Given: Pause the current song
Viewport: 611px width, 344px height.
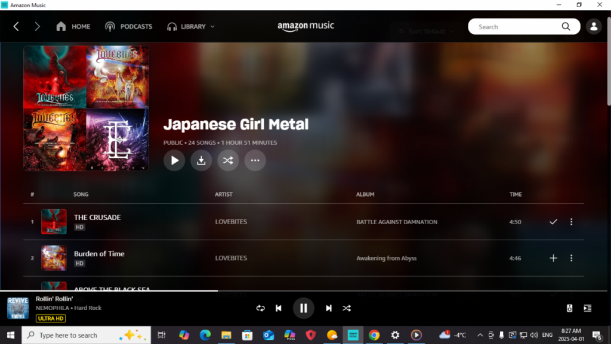Looking at the screenshot, I should (x=304, y=308).
